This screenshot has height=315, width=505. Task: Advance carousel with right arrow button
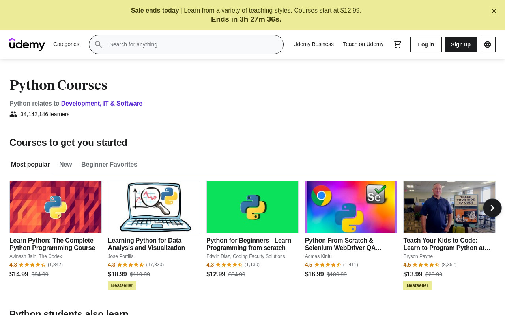coord(492,208)
